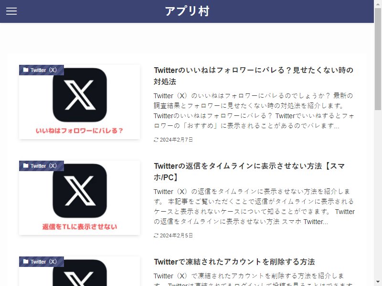
Task: Open the Twitter(X) category tag on third article
Action: [42, 262]
